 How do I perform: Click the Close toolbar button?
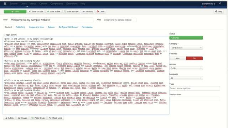pyautogui.click(x=100, y=12)
